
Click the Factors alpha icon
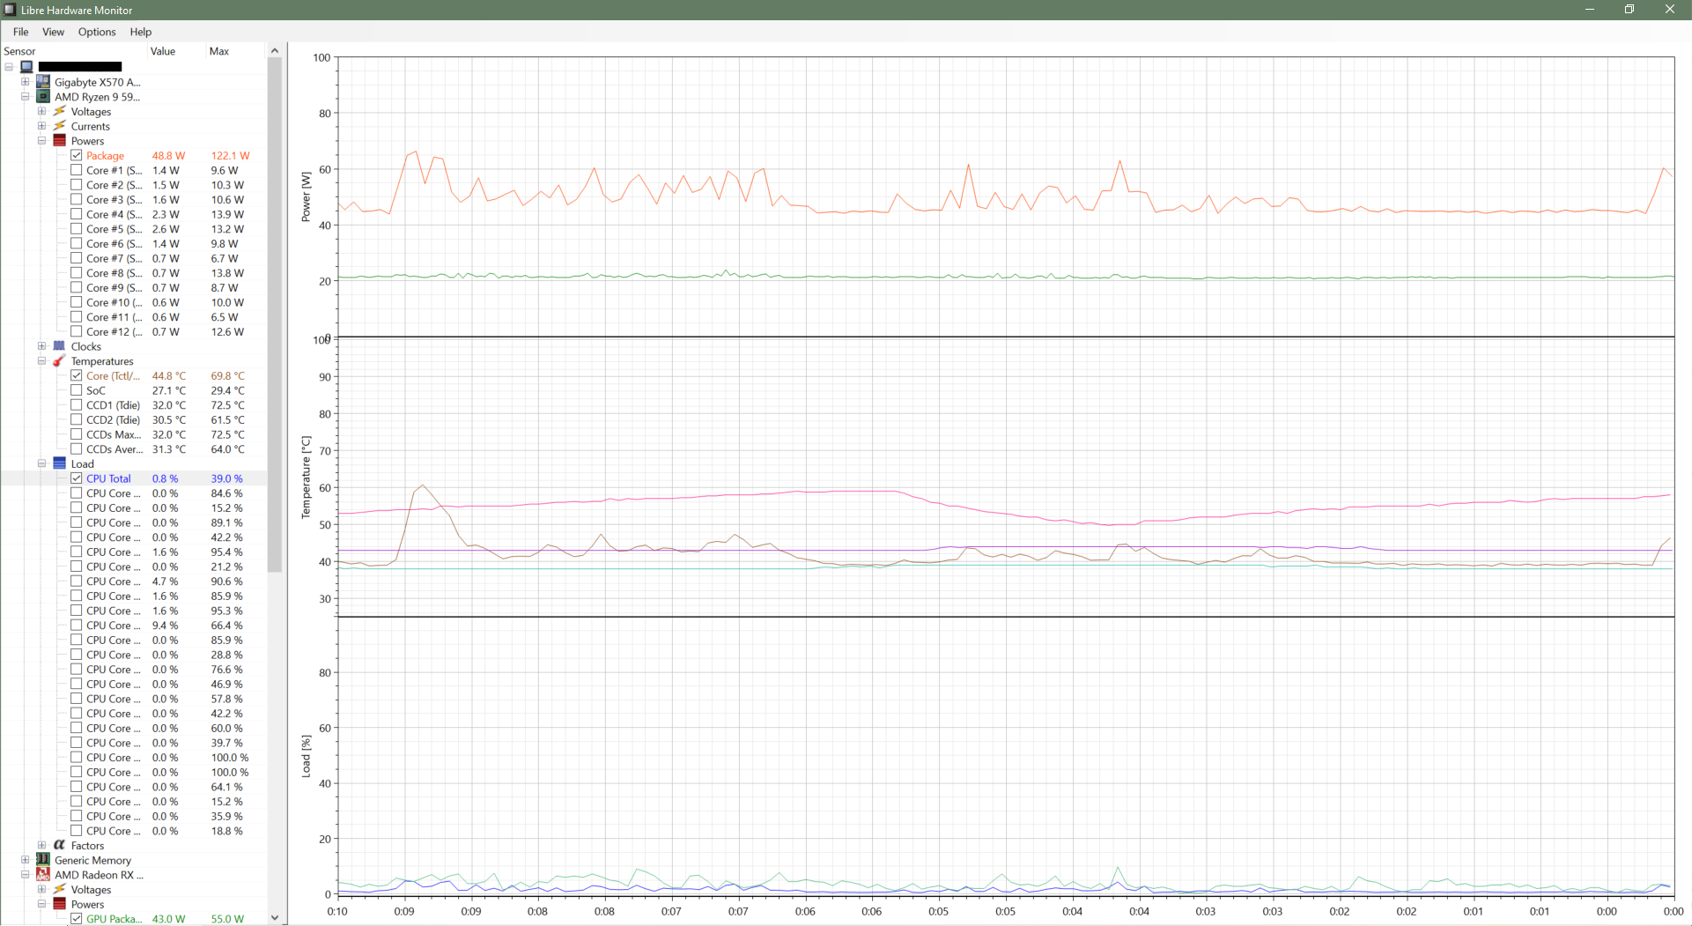59,845
